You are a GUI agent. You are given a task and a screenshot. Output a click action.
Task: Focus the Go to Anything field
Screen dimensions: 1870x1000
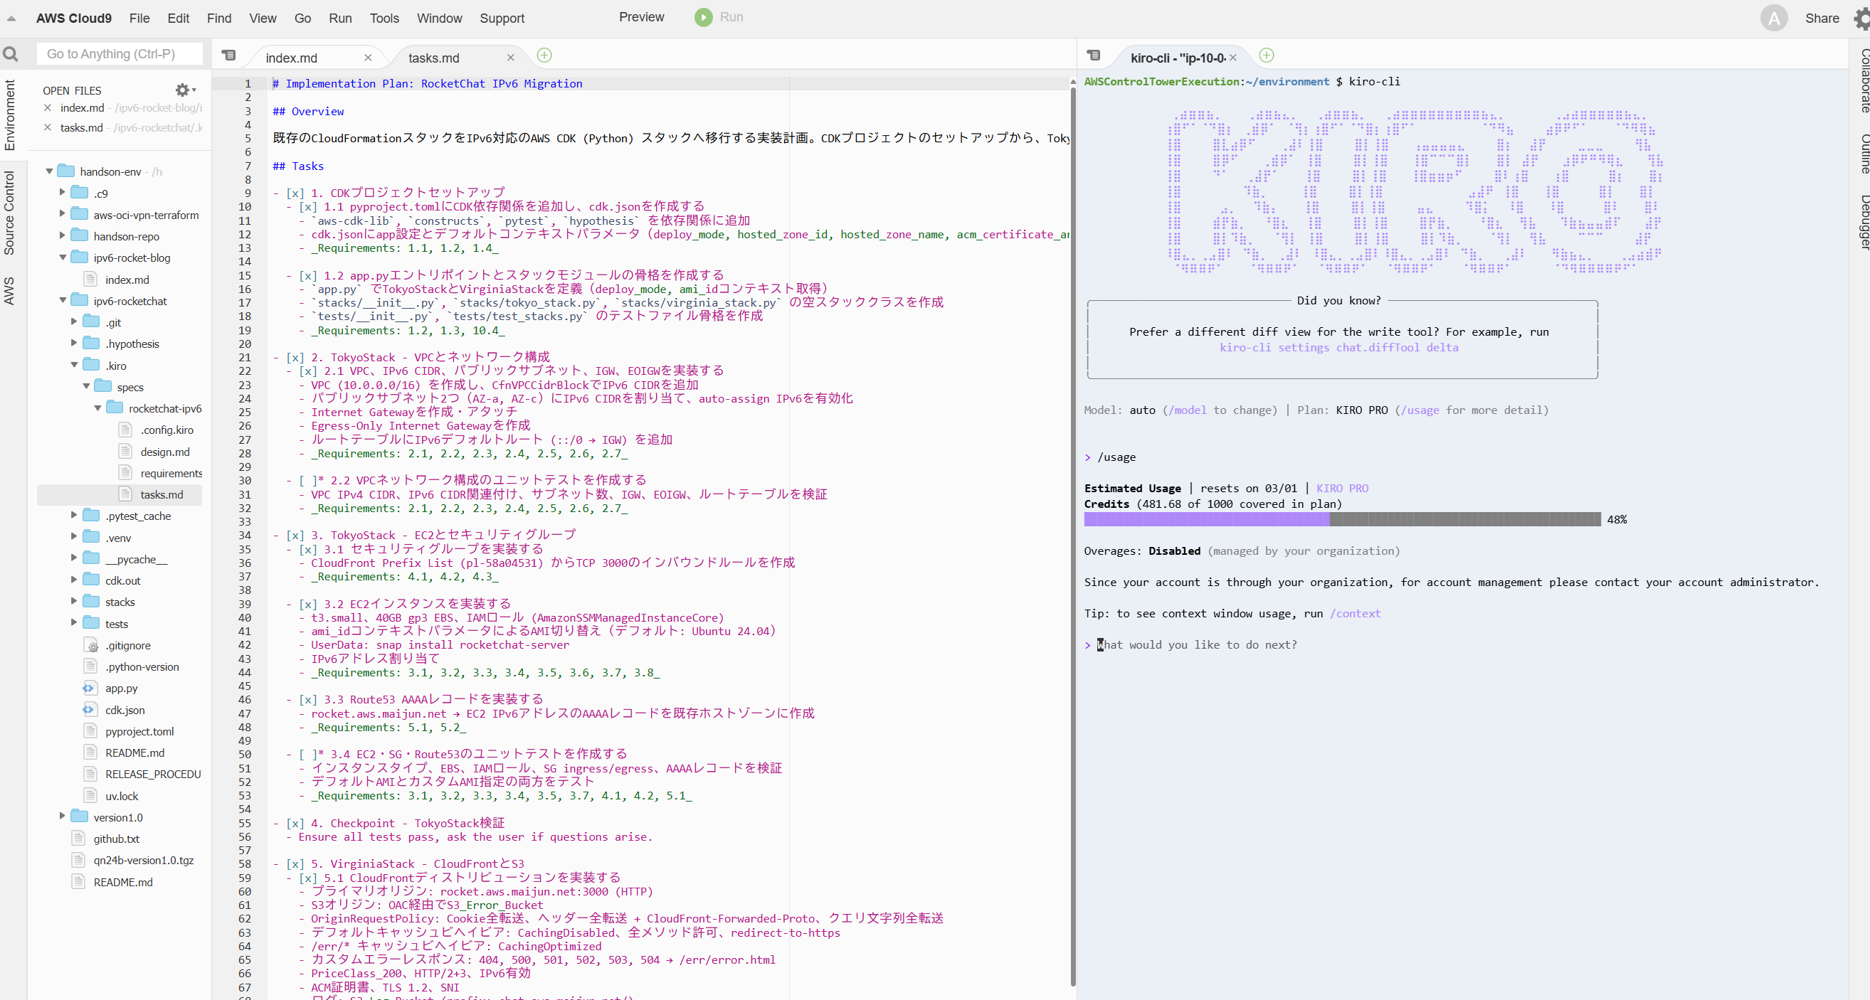click(x=120, y=54)
